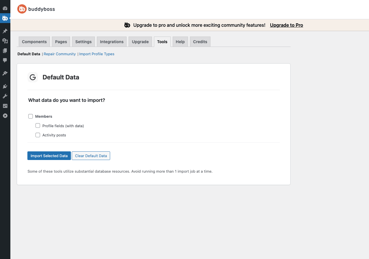Click the Default Data heading icon
This screenshot has width=369, height=259.
click(33, 77)
